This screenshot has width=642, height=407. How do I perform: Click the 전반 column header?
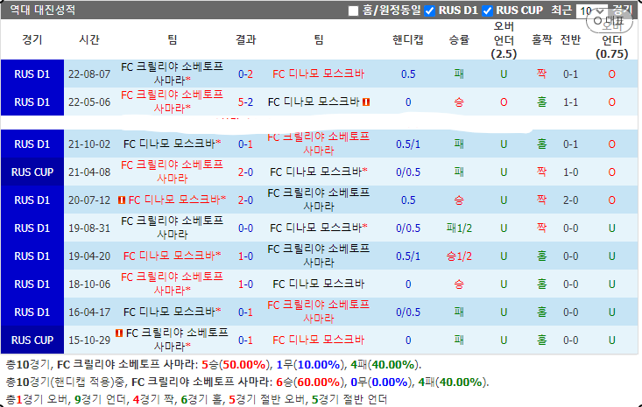click(570, 39)
